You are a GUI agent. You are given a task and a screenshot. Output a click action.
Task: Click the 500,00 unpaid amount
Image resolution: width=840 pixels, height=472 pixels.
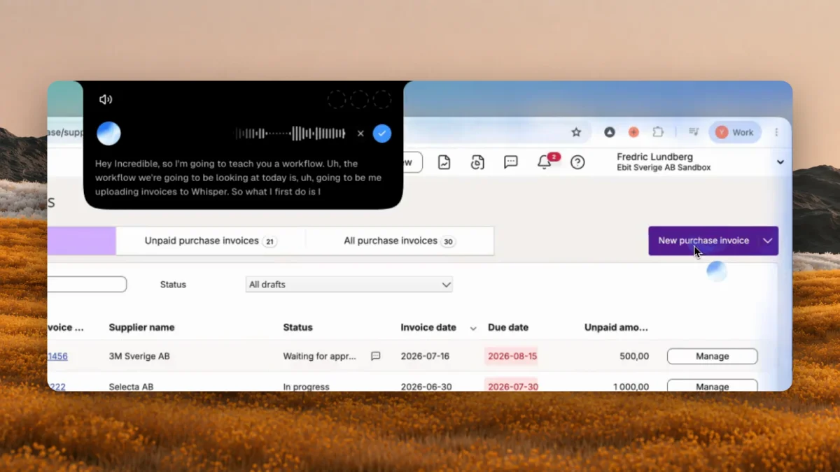(x=634, y=356)
